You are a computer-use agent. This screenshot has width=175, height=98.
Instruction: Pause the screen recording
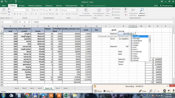point(98,91)
